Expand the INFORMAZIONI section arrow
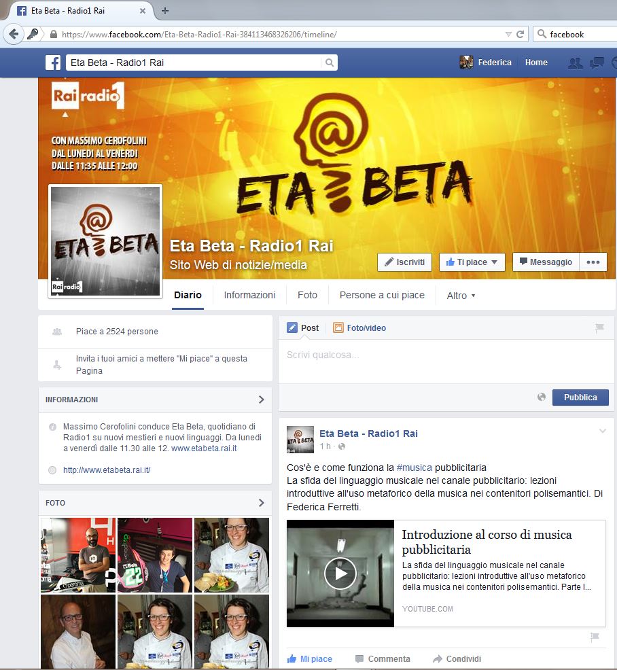Image resolution: width=617 pixels, height=670 pixels. coord(262,400)
